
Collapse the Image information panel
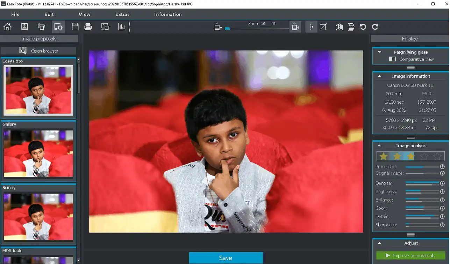pos(379,76)
